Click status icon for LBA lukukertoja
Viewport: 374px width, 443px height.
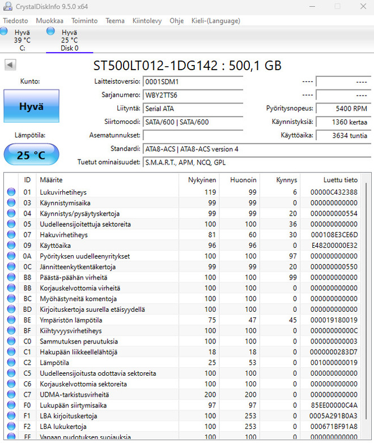pos(11,427)
